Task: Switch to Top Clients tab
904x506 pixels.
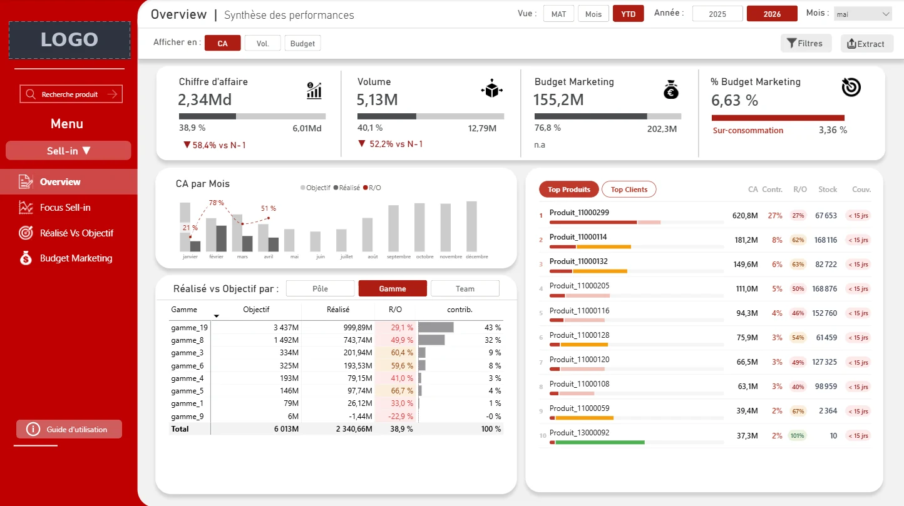Action: (629, 190)
